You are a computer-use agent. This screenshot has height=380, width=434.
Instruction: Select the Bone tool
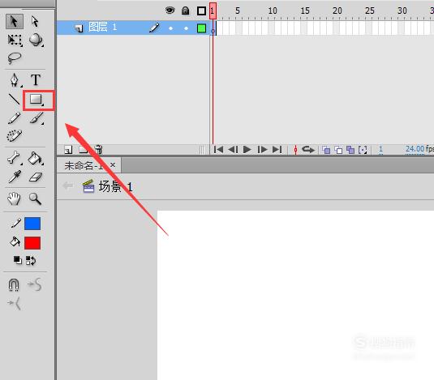point(14,158)
